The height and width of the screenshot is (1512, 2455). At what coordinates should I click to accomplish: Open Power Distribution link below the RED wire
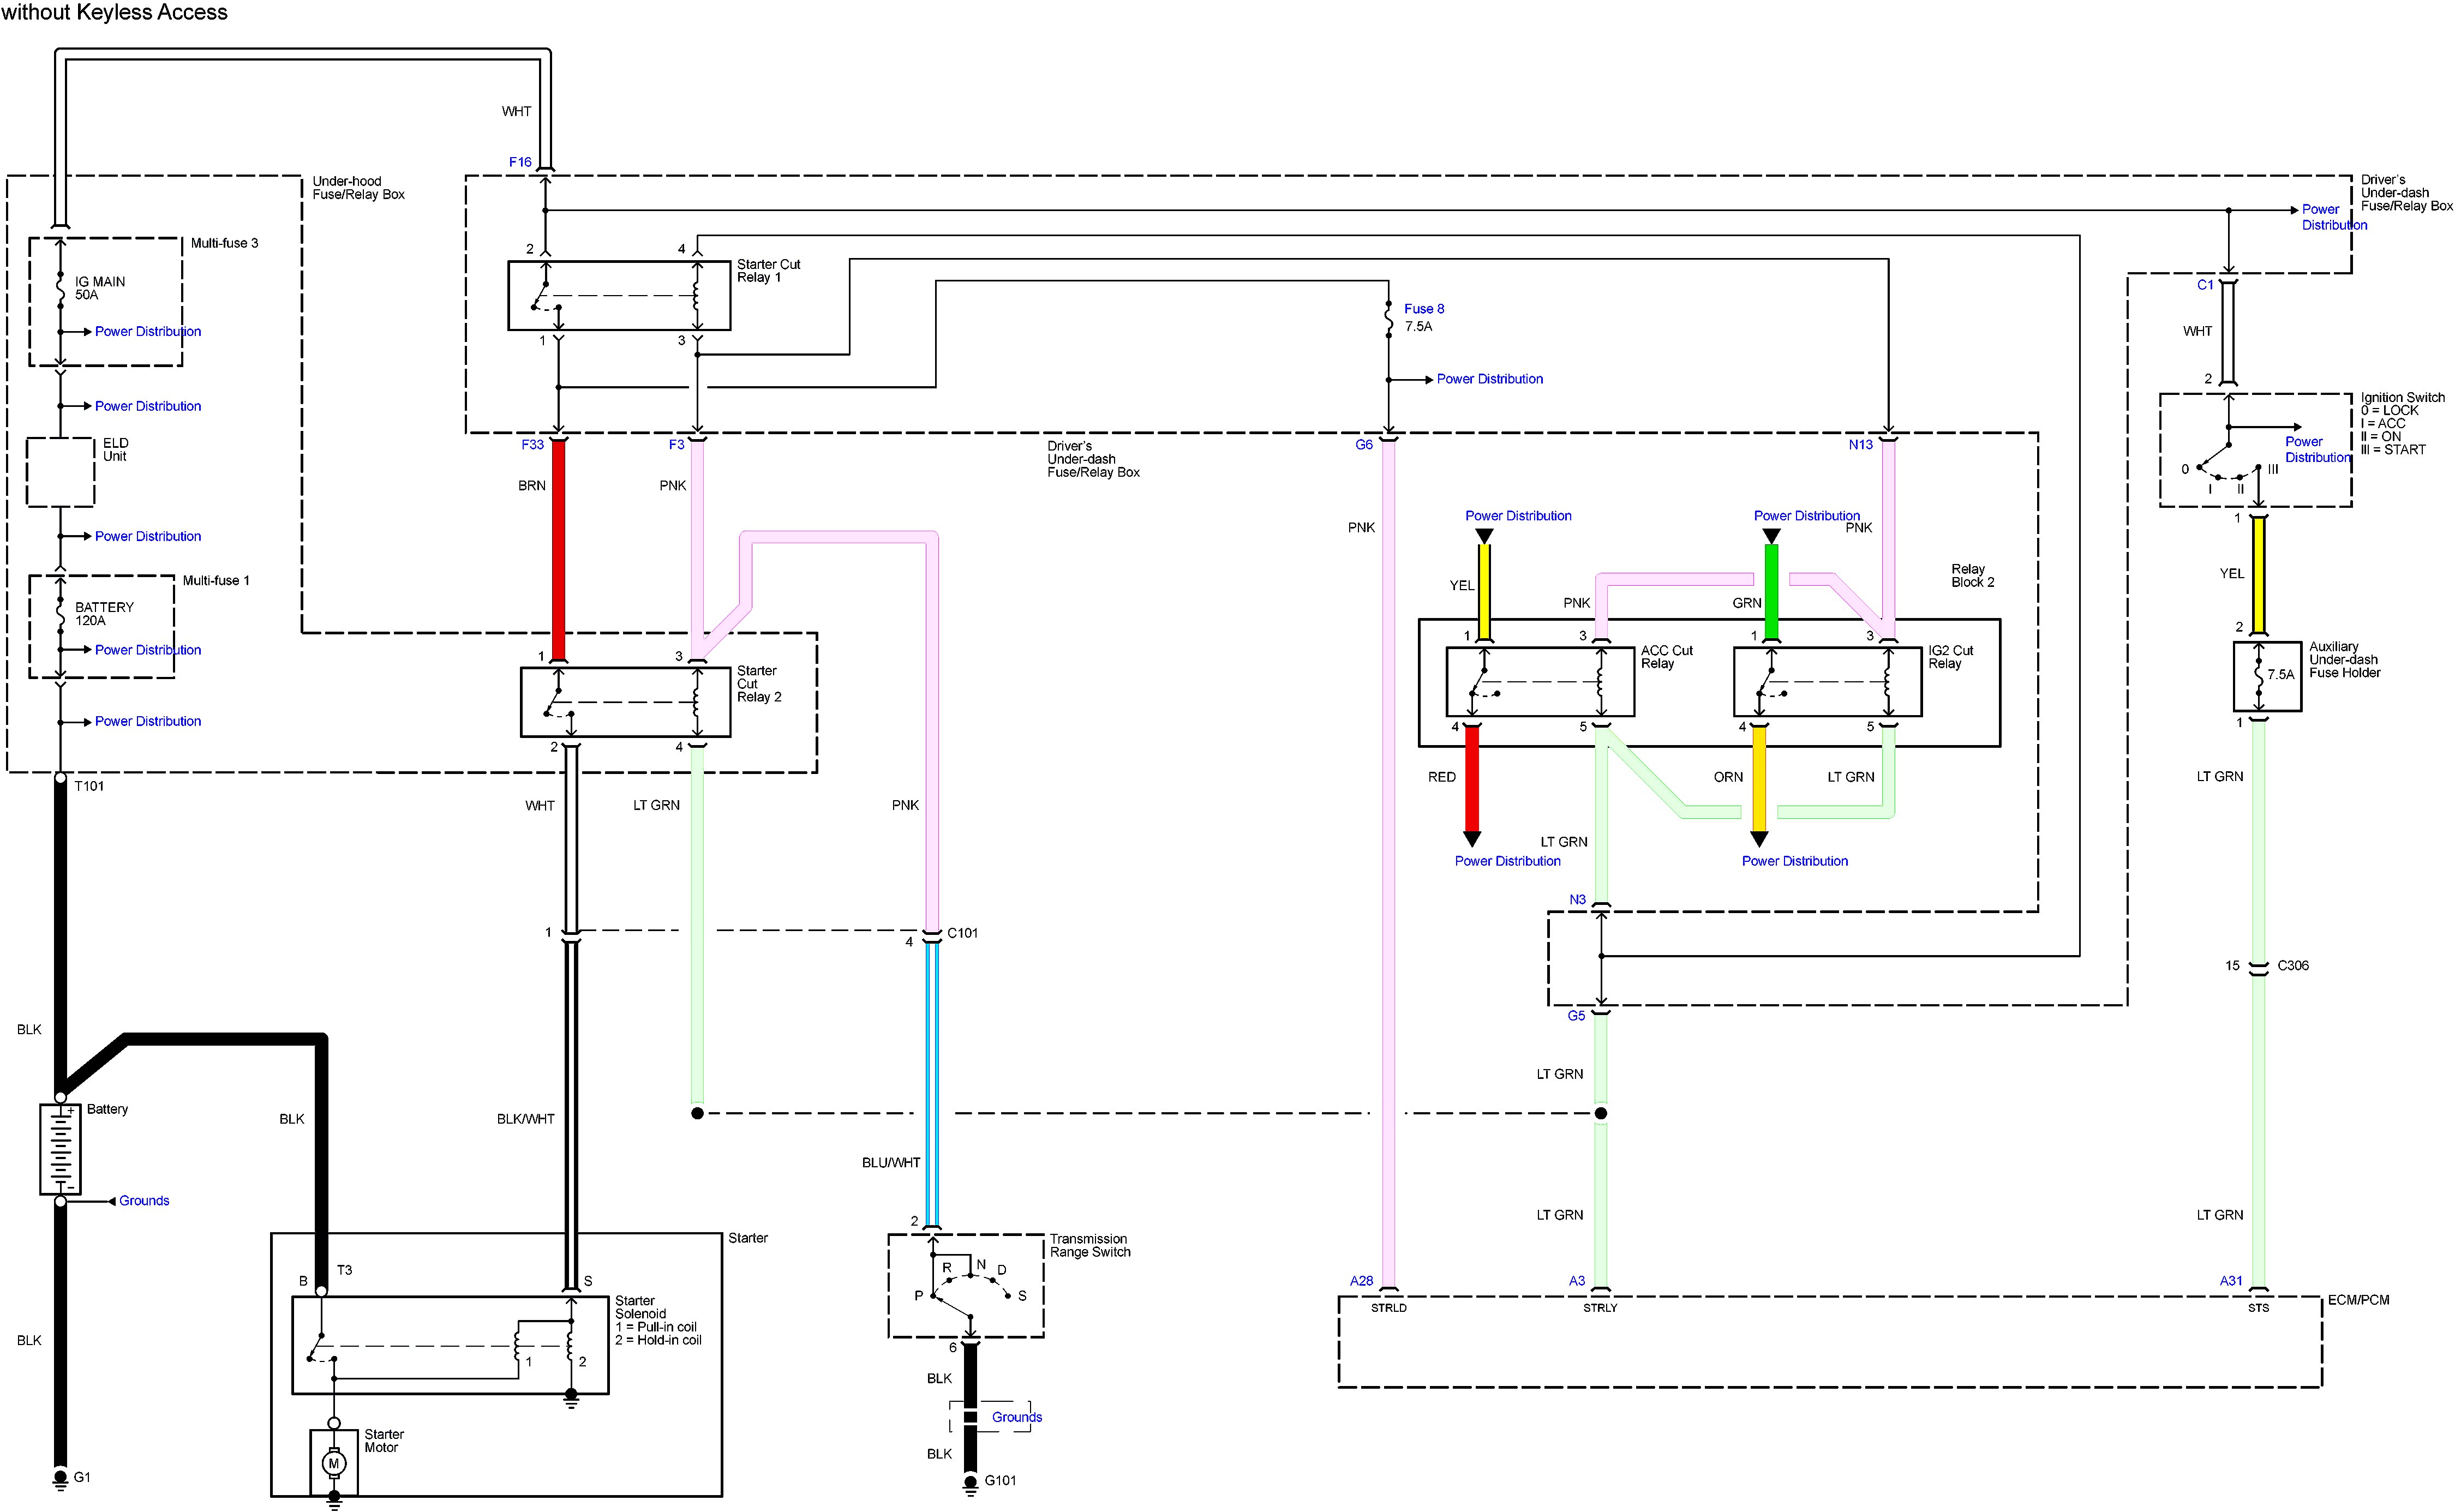pyautogui.click(x=1507, y=861)
